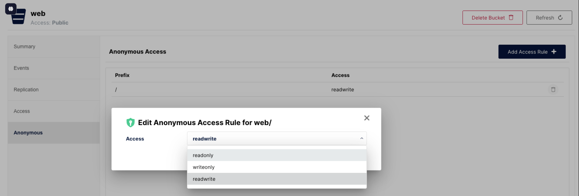579x196 pixels.
Task: Close the Edit Anonymous Access Rule dialog
Action: 367,118
